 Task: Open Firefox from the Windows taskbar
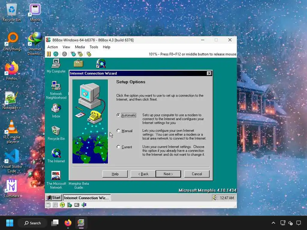[68, 223]
